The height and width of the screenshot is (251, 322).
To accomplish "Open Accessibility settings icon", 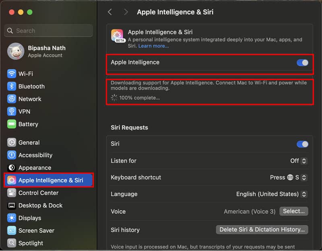I will [x=12, y=155].
